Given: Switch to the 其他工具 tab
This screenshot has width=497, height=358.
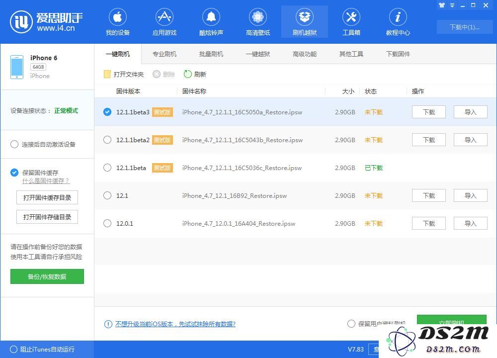Looking at the screenshot, I should tap(351, 54).
